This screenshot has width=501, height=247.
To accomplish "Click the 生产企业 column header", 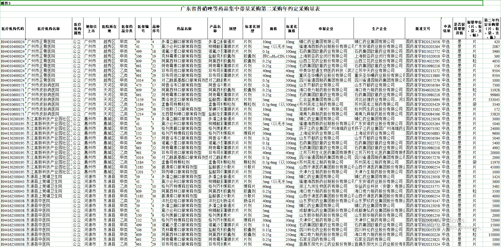I will pyautogui.click(x=379, y=29).
